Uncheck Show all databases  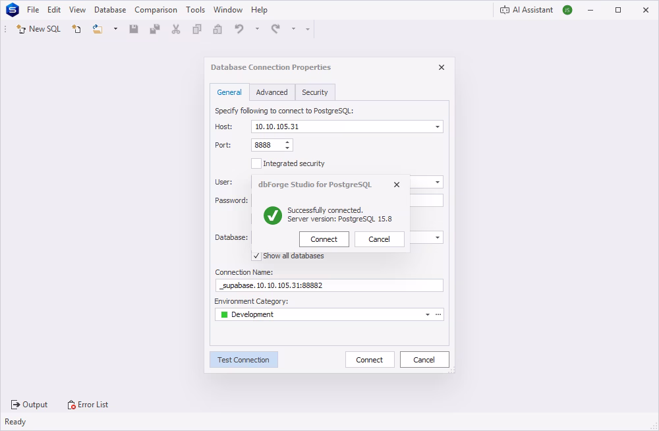pyautogui.click(x=256, y=256)
